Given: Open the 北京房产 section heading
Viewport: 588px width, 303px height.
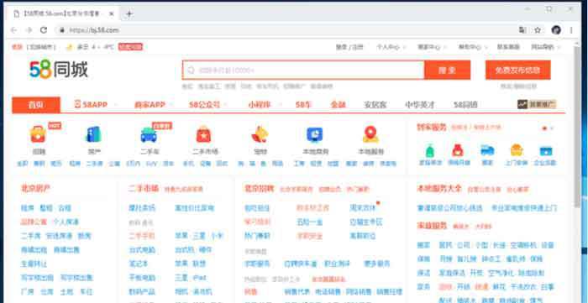Looking at the screenshot, I should (x=35, y=188).
